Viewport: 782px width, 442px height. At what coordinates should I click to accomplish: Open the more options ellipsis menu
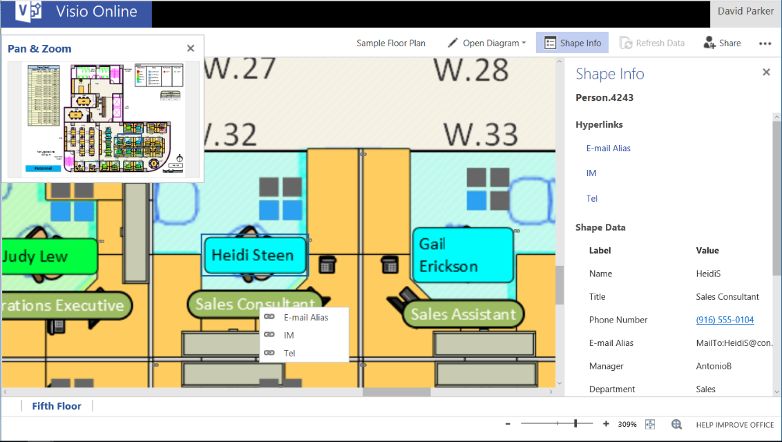tap(765, 44)
